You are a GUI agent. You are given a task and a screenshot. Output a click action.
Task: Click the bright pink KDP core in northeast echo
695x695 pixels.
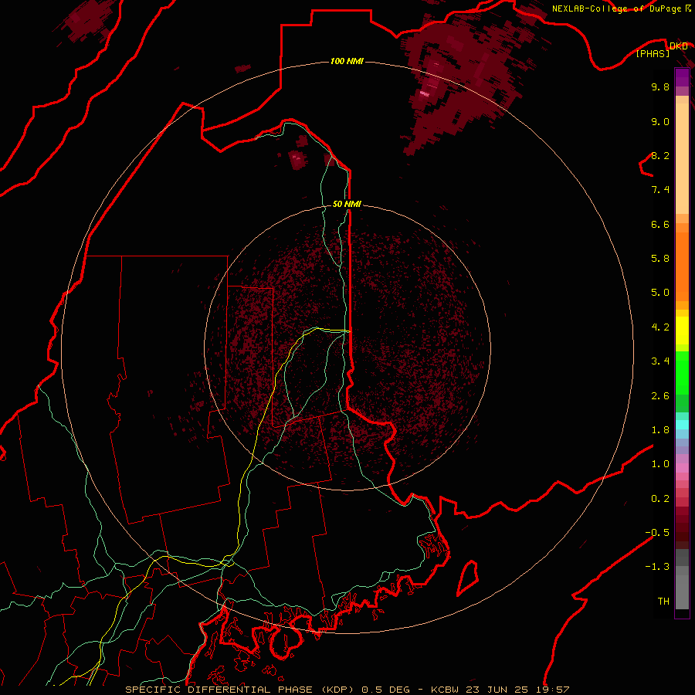[425, 93]
